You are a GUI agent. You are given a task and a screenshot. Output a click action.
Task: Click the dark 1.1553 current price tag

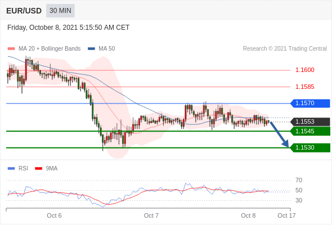click(x=311, y=121)
